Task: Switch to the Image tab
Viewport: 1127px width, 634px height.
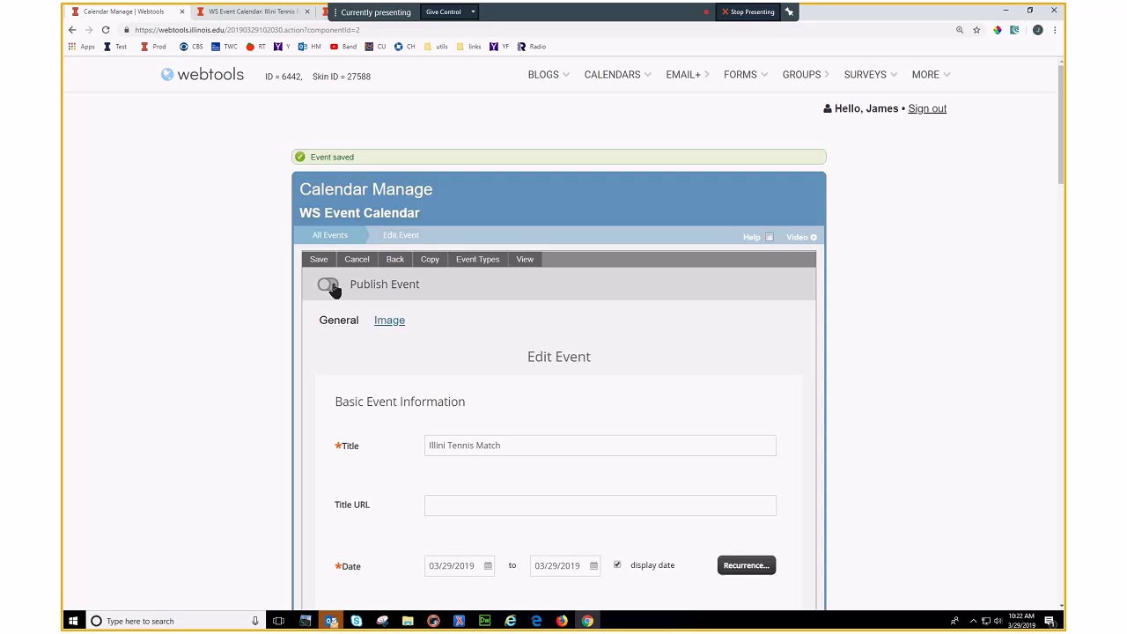Action: click(x=389, y=321)
